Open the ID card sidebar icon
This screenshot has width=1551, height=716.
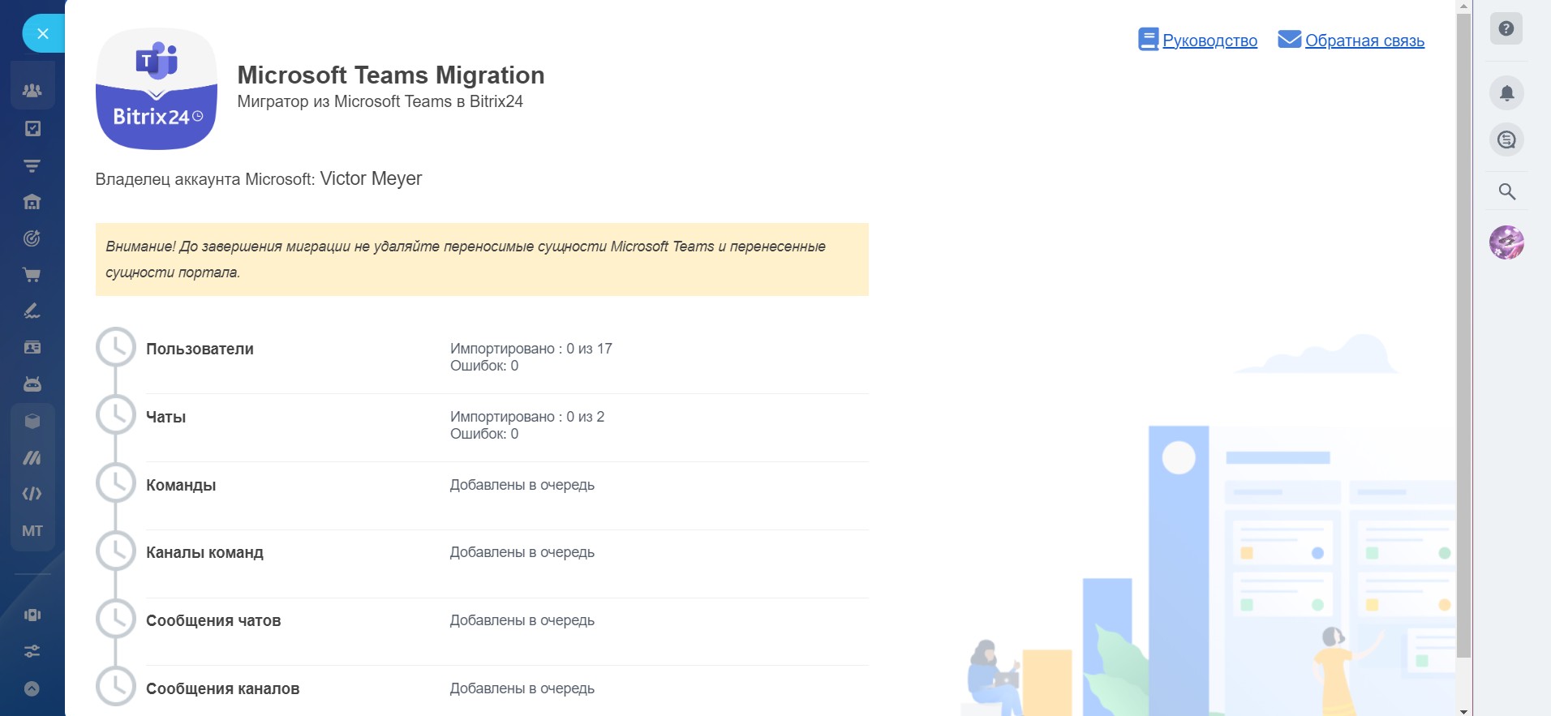click(32, 348)
